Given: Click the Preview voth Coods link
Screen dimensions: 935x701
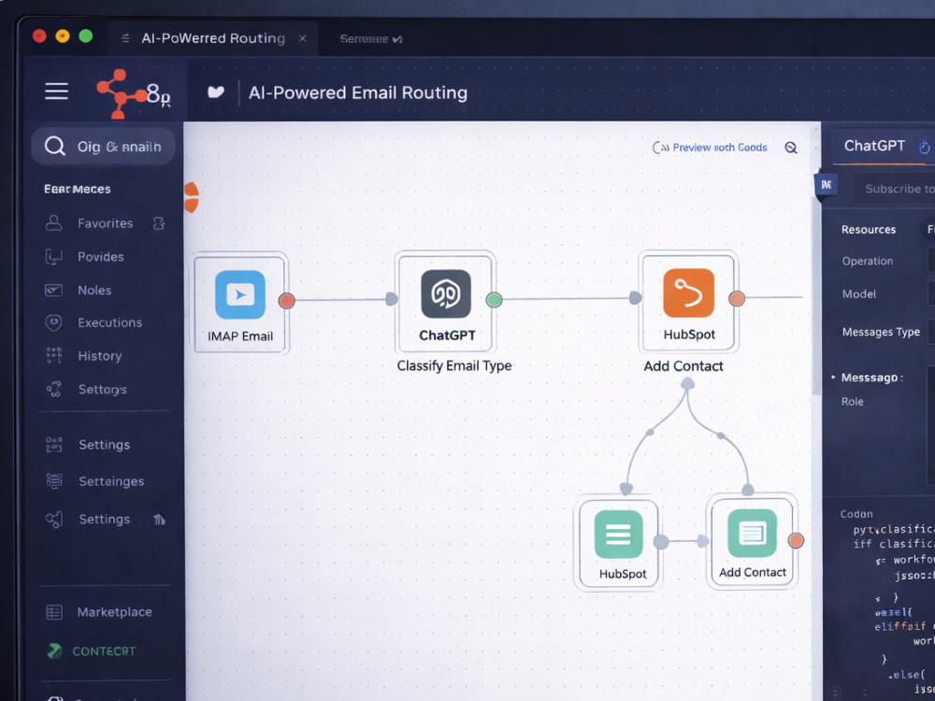Looking at the screenshot, I should click(x=720, y=148).
